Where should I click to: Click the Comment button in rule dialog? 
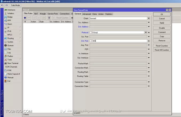(x=162, y=32)
